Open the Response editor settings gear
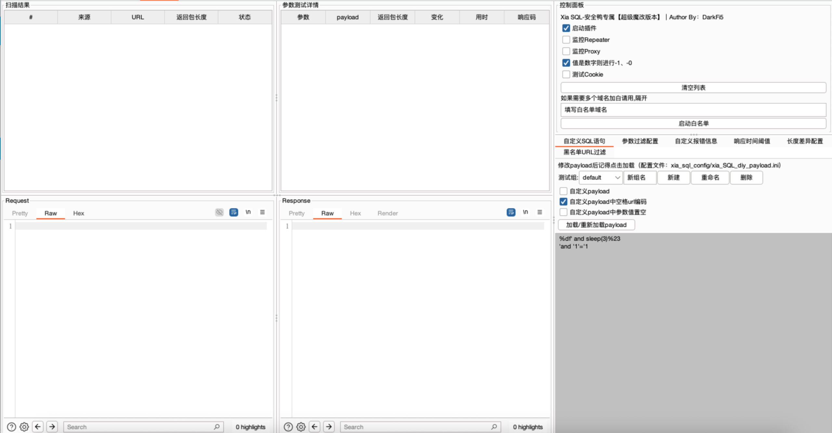832x433 pixels. pos(301,427)
